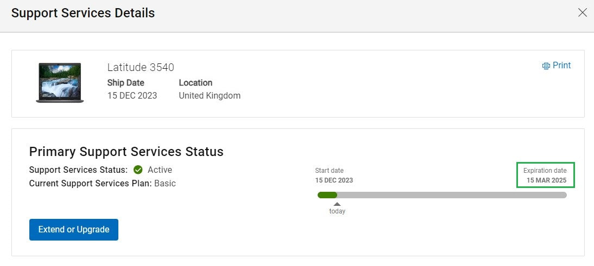Click the Latitude 3540 product name

141,67
